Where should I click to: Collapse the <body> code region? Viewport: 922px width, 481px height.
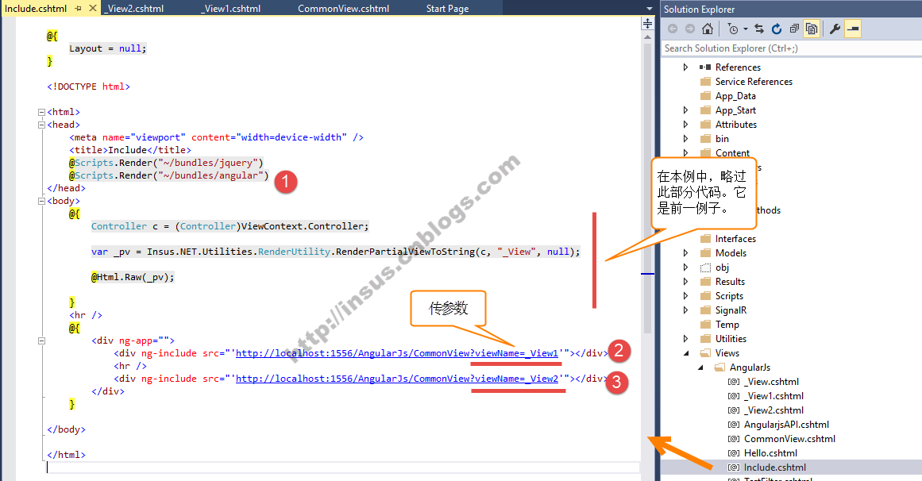(41, 201)
